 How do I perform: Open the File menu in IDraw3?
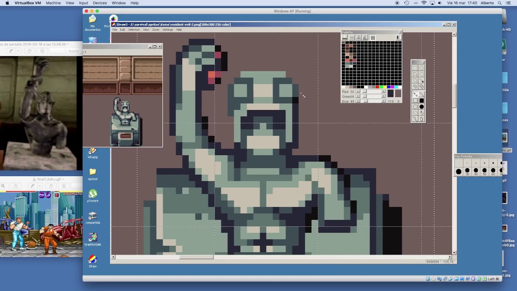pyautogui.click(x=115, y=30)
